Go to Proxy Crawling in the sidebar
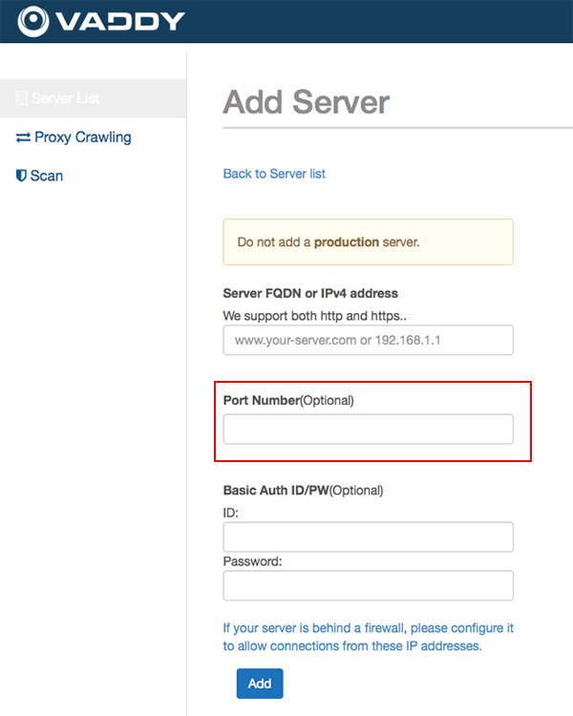573x716 pixels. [x=74, y=137]
